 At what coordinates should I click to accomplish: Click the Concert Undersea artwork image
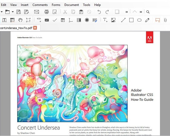[x=72, y=83]
